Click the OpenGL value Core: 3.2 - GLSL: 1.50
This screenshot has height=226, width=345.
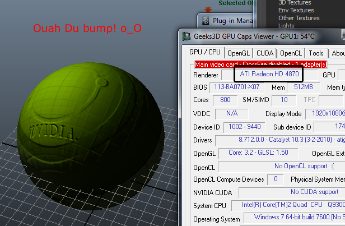[258, 153]
